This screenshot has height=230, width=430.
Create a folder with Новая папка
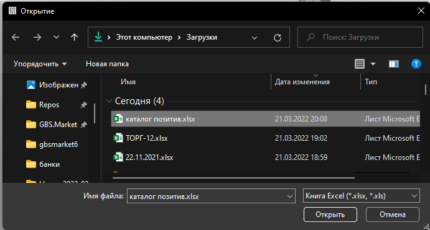(107, 64)
